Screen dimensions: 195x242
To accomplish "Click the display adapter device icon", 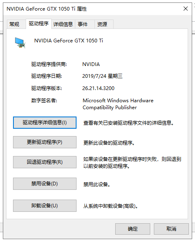I will (20, 43).
